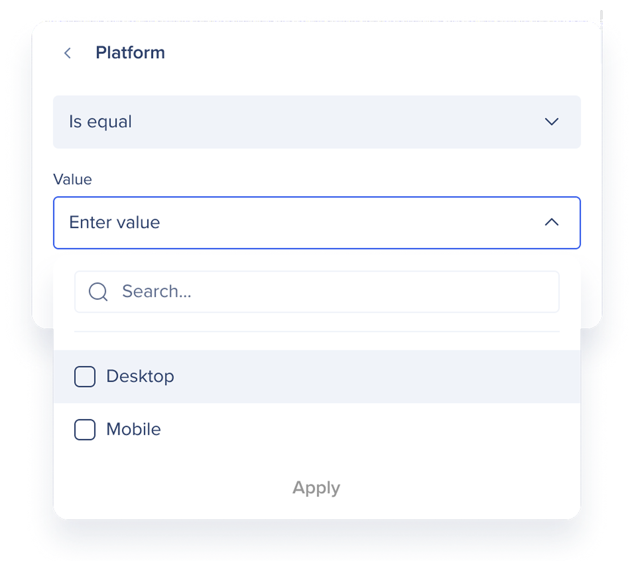634x561 pixels.
Task: Click the divider line below search box
Action: tap(317, 331)
